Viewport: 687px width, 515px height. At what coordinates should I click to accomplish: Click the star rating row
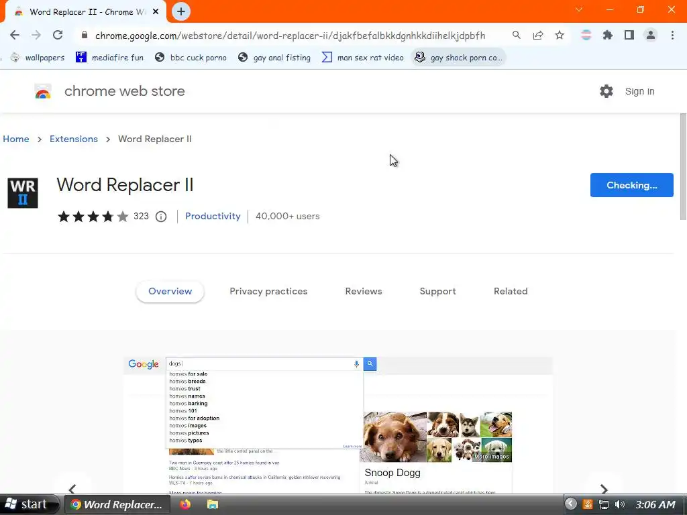(x=93, y=217)
